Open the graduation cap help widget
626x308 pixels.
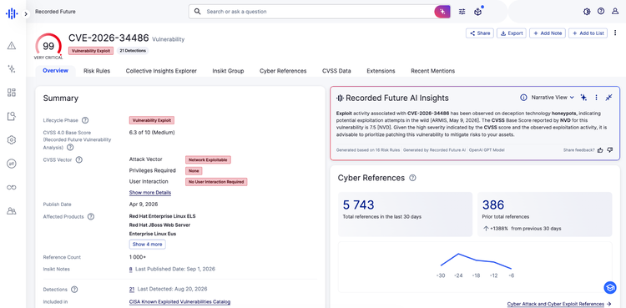point(609,287)
